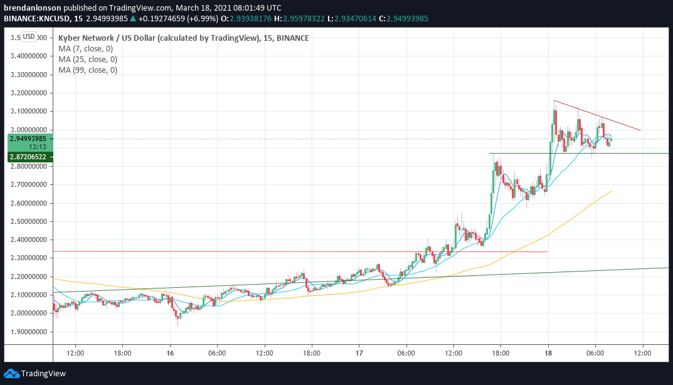Viewport: 673px width, 385px height.
Task: Select the red horizontal resistance line near 2.33
Action: click(x=300, y=251)
